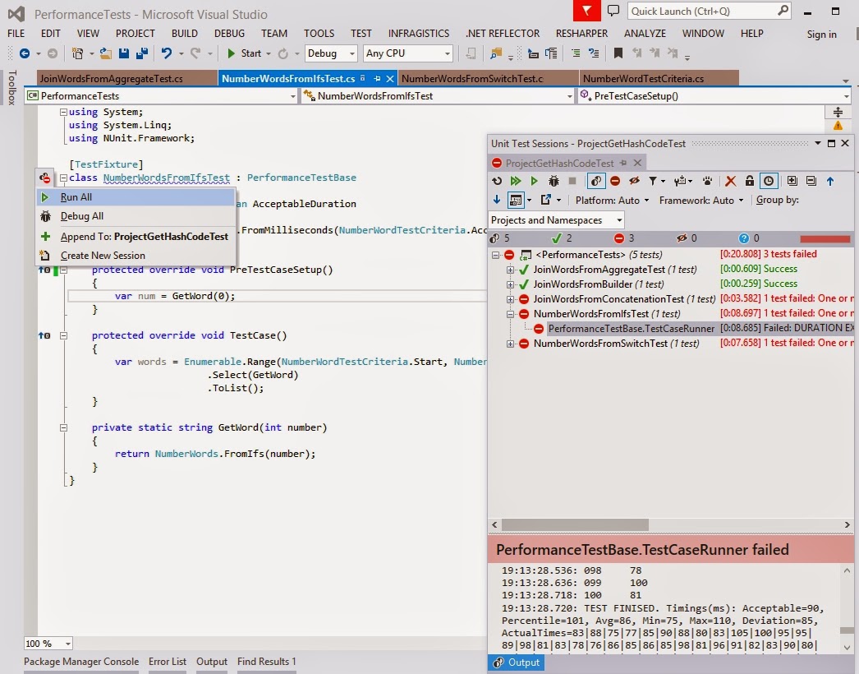The width and height of the screenshot is (859, 674).
Task: Click the Open File folder icon
Action: coord(106,53)
